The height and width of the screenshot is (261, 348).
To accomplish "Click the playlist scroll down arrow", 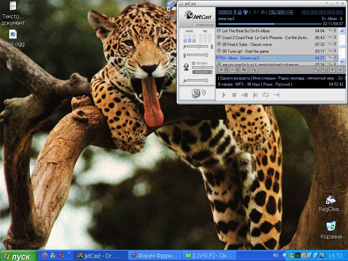I will (342, 62).
